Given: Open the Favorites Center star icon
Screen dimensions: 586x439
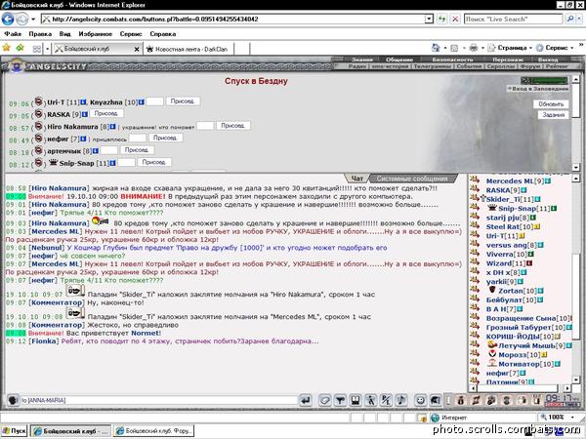Looking at the screenshot, I should click(7, 48).
